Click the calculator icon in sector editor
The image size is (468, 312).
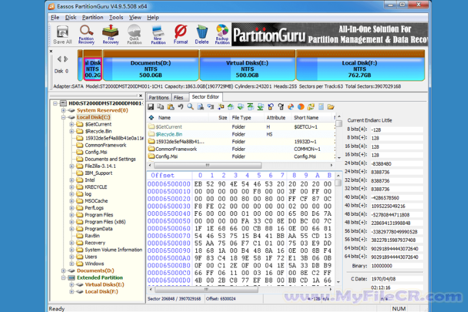point(320,107)
